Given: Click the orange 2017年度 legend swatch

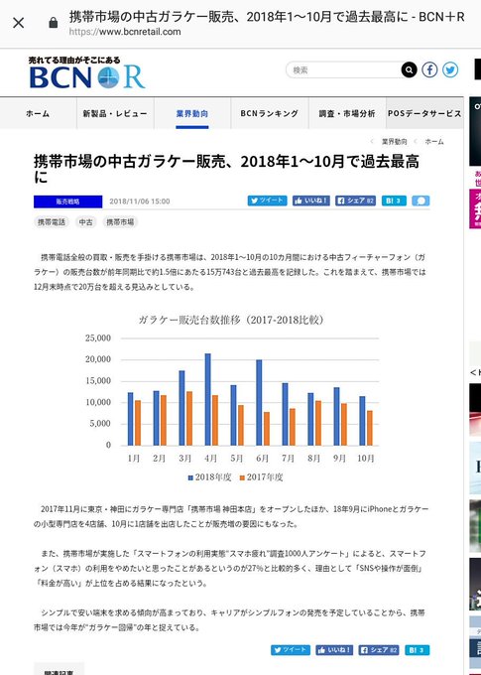Looking at the screenshot, I should click(x=242, y=477).
